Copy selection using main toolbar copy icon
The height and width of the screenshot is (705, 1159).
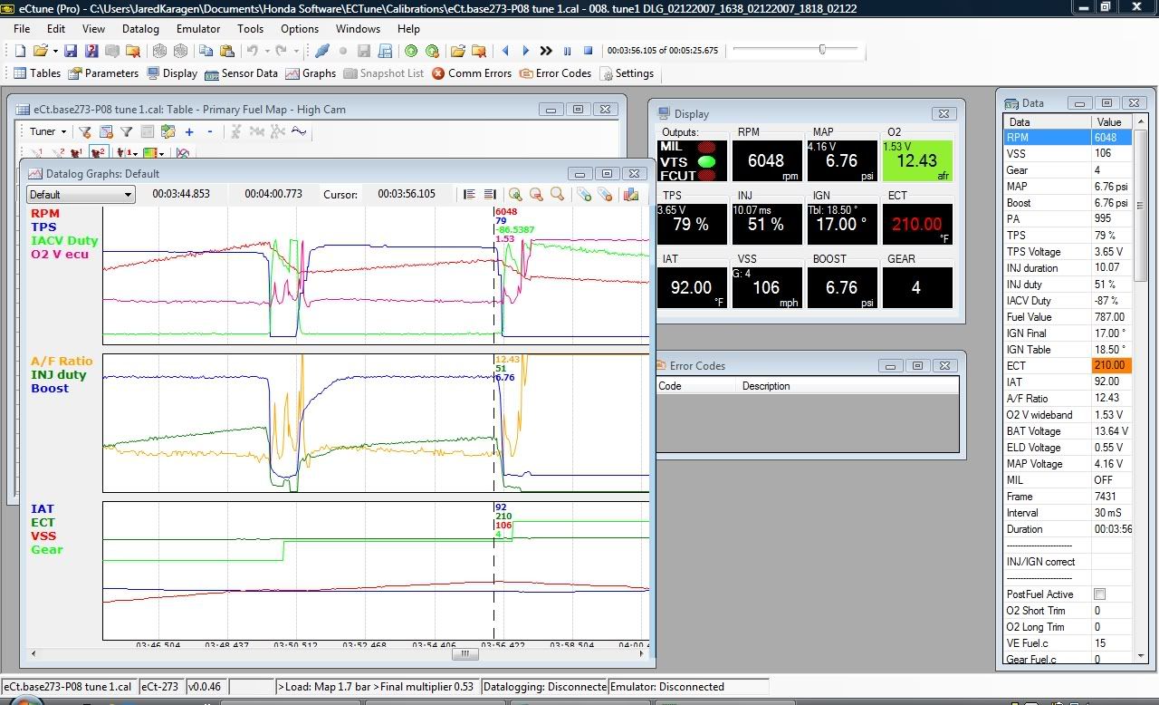(x=206, y=51)
